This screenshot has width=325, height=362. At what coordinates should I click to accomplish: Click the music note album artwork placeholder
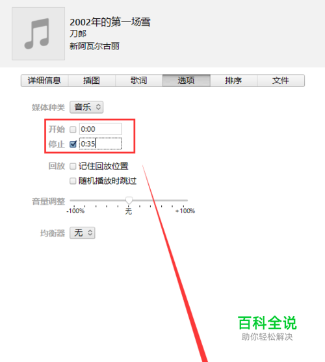click(x=38, y=34)
